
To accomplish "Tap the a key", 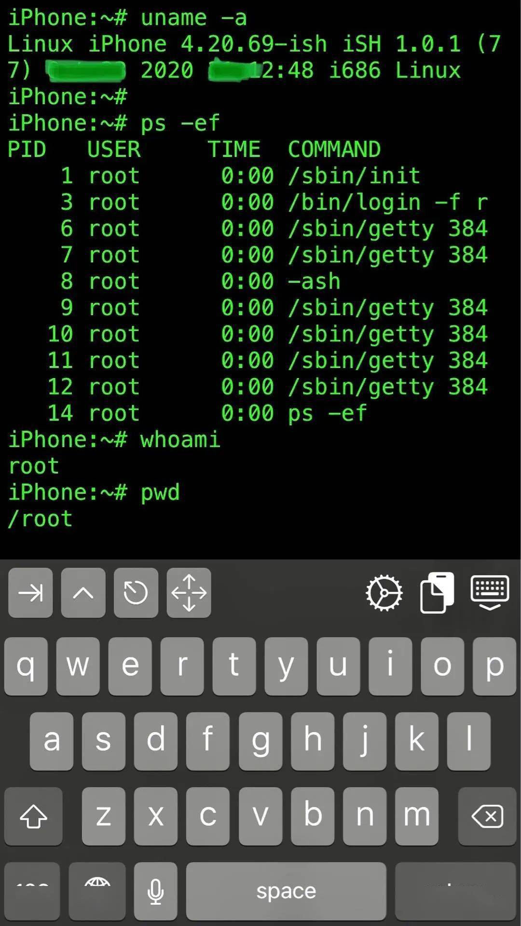I will click(x=52, y=741).
